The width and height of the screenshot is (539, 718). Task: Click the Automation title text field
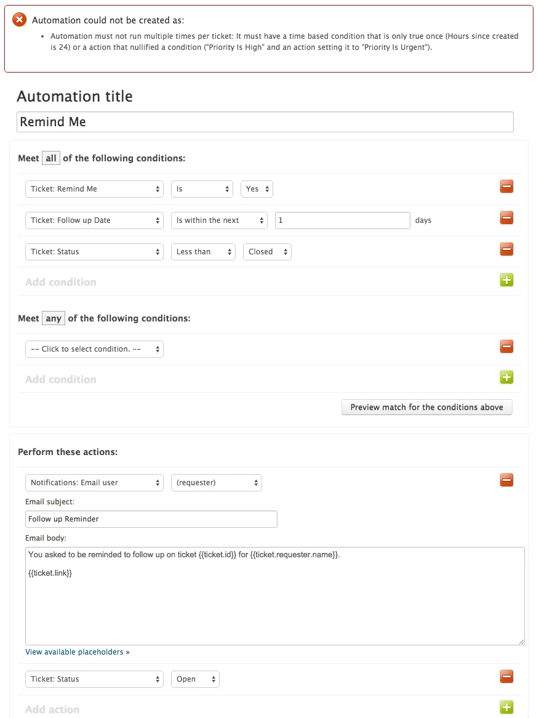click(265, 122)
